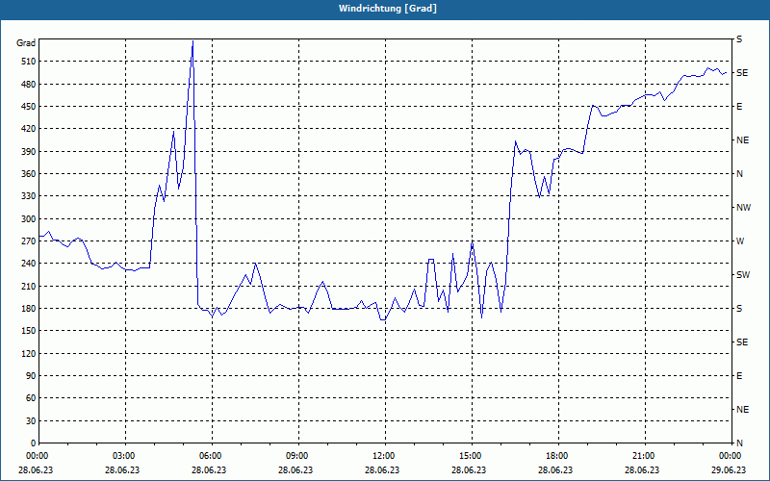Select the 270 degree axis label
Viewport: 770px width, 481px height.
click(29, 241)
